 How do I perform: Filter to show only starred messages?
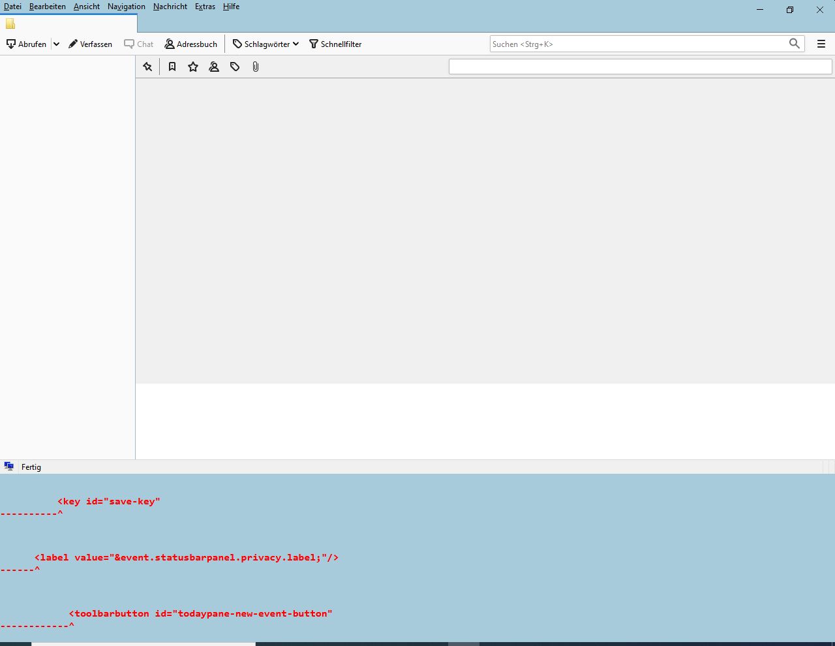click(x=193, y=67)
